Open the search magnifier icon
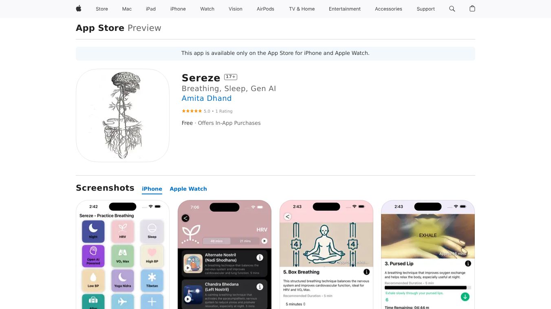Screen dimensions: 551x309 pyautogui.click(x=452, y=9)
